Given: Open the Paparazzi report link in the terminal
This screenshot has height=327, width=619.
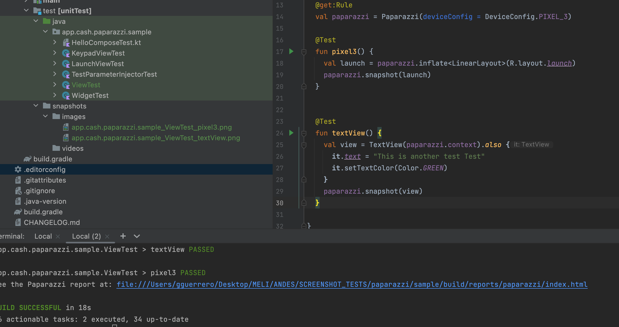Looking at the screenshot, I should click(351, 284).
